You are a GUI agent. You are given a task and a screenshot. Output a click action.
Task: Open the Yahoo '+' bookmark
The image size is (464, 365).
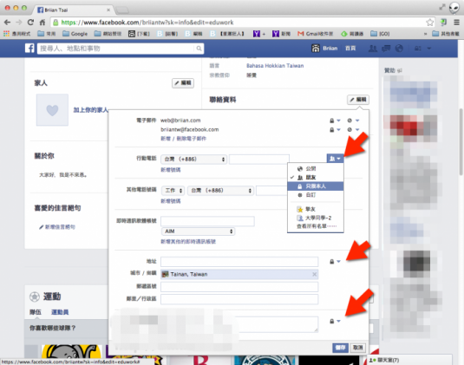click(259, 34)
